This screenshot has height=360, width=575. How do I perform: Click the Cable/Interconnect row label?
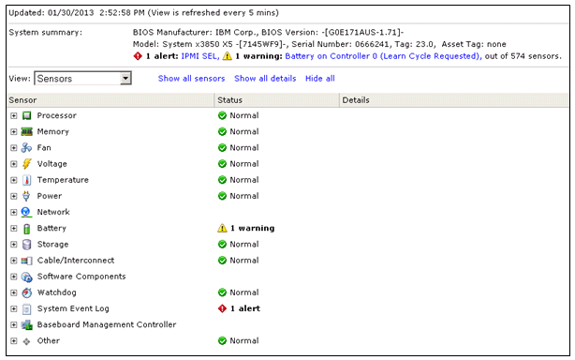click(x=76, y=261)
